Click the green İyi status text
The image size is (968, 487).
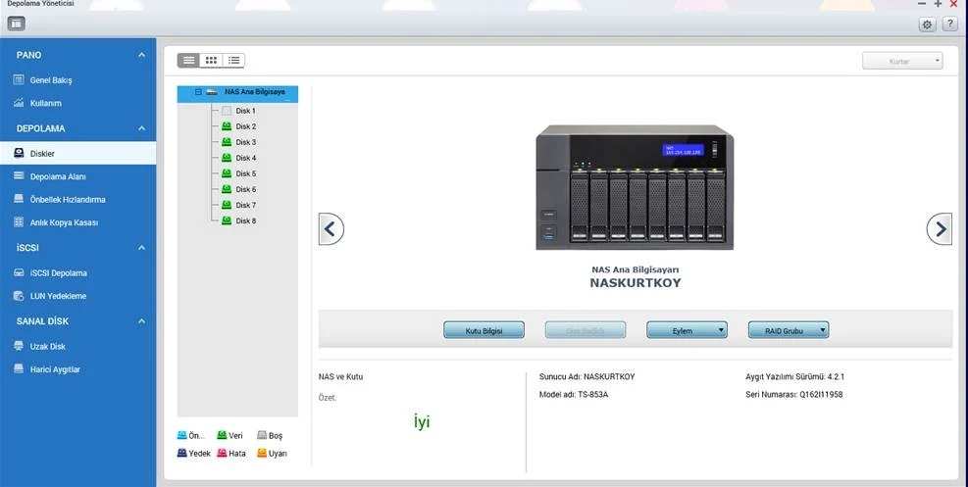[422, 421]
